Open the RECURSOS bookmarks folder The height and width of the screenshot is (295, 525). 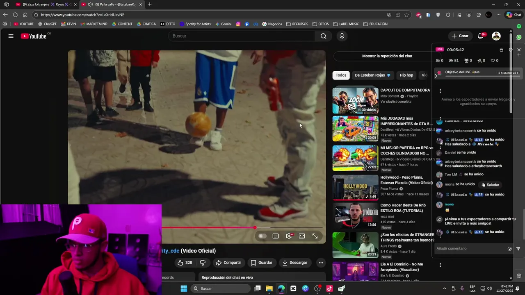[297, 24]
